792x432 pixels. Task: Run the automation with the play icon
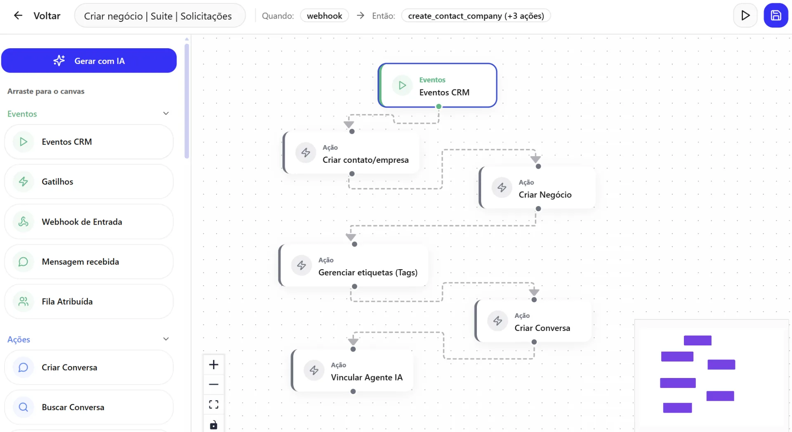(x=745, y=16)
